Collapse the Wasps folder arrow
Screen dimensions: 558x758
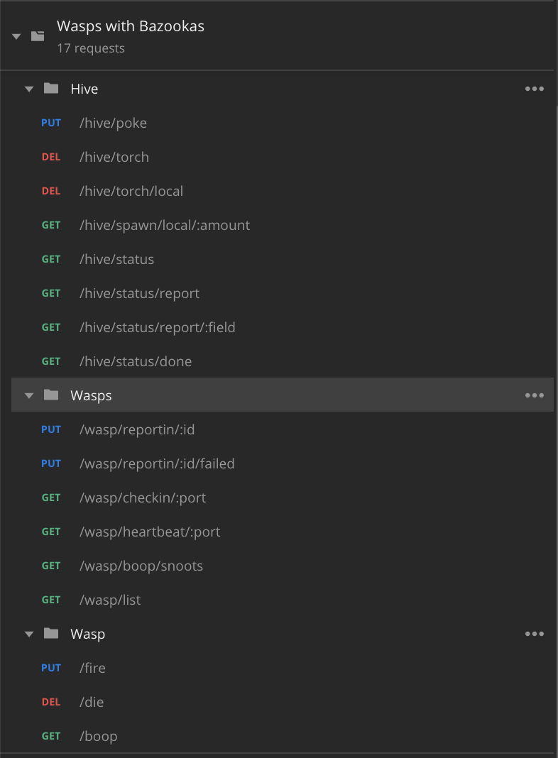(x=29, y=396)
